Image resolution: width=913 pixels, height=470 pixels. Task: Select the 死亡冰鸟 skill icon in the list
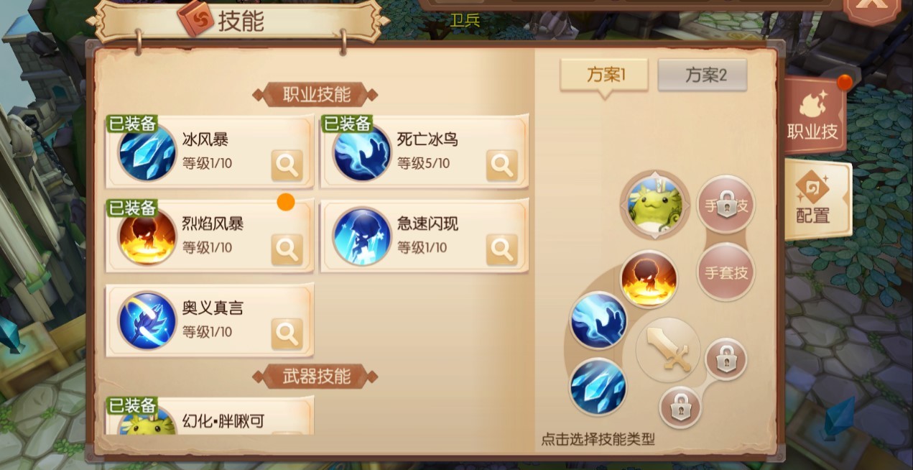point(361,152)
